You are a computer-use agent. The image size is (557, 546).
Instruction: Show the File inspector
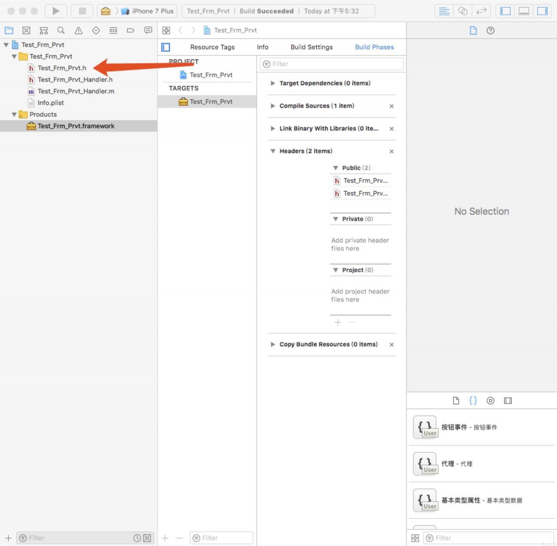coord(473,30)
